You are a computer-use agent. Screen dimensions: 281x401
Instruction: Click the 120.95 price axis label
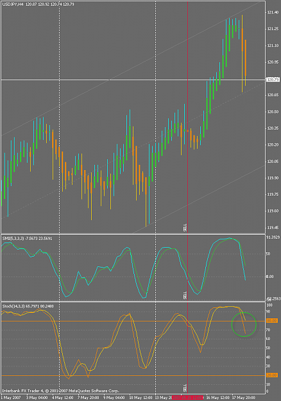[x=273, y=62]
